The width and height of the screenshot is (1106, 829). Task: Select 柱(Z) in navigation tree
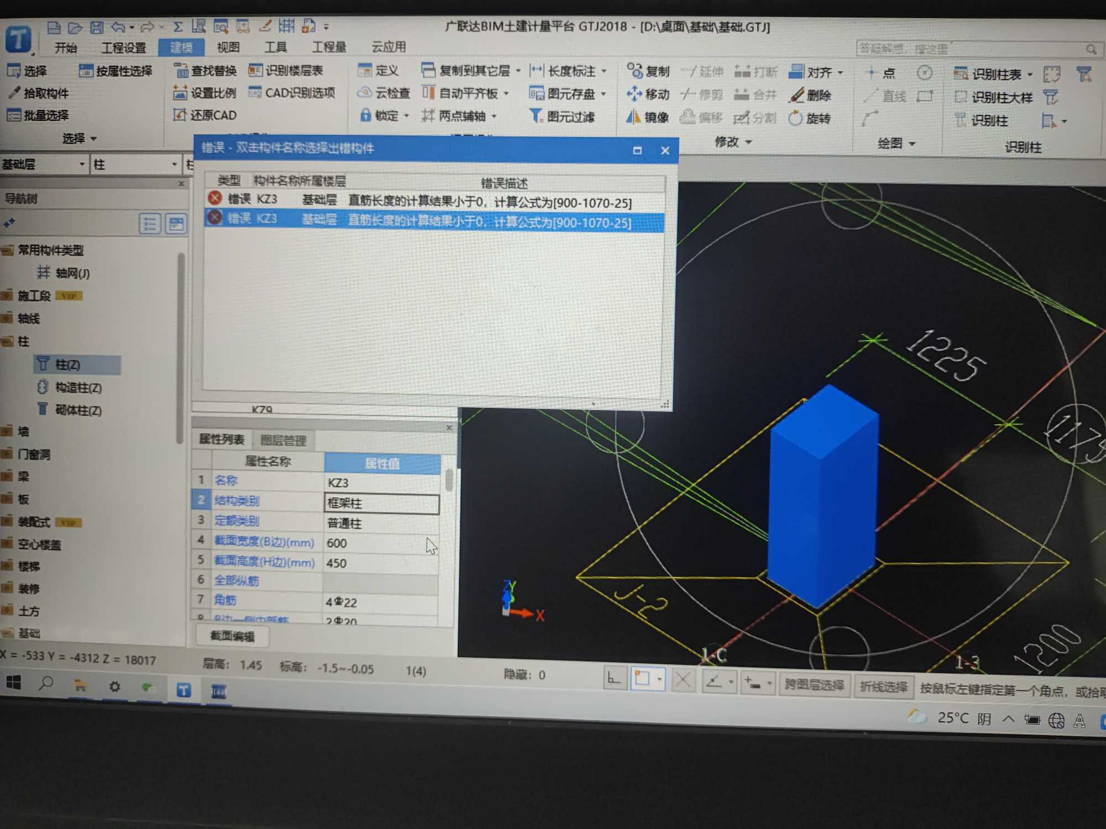click(x=77, y=365)
